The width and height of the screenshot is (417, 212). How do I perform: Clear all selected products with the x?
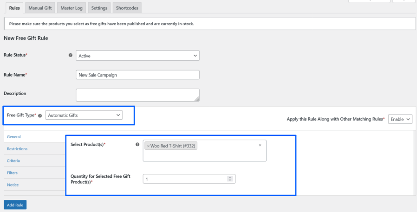(260, 145)
